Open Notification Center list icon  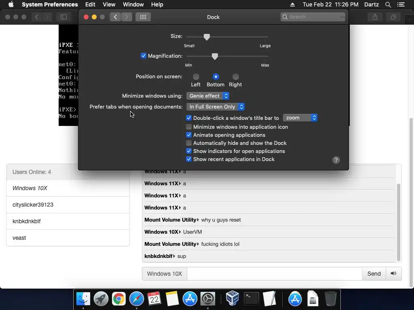pyautogui.click(x=401, y=4)
